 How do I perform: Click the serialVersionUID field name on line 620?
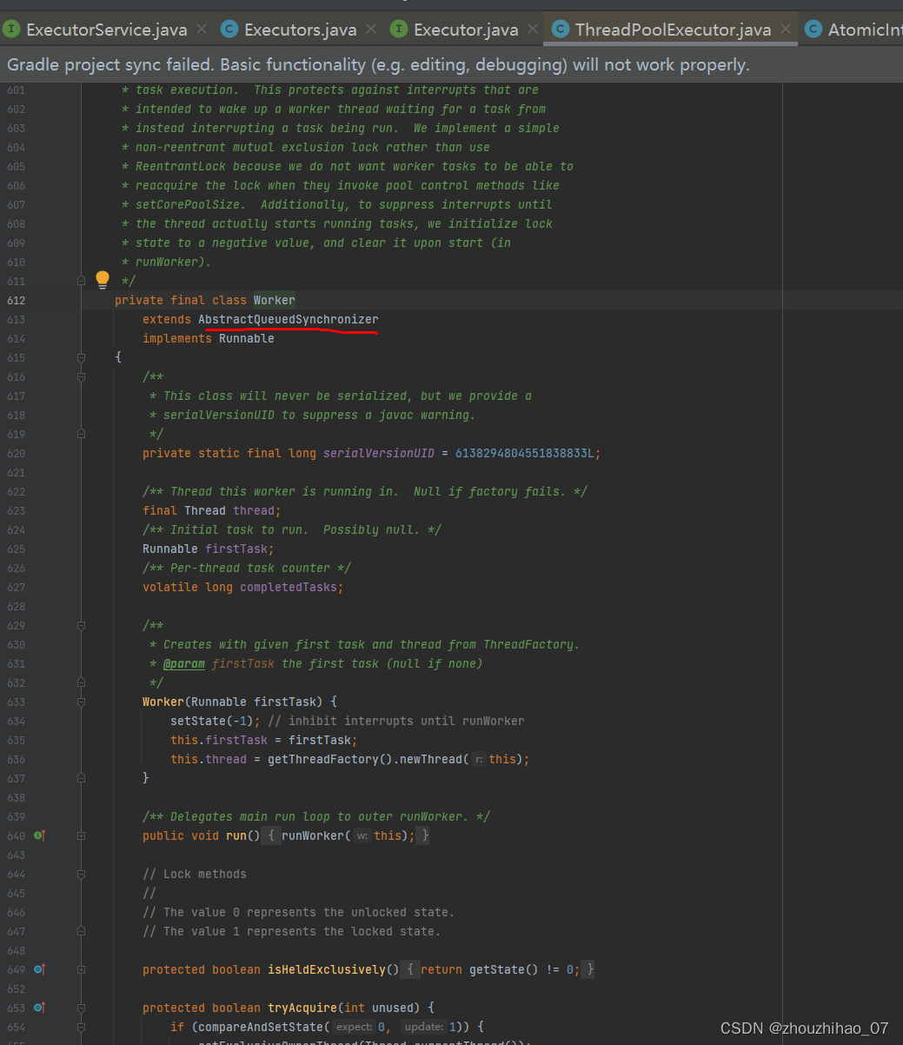[379, 453]
